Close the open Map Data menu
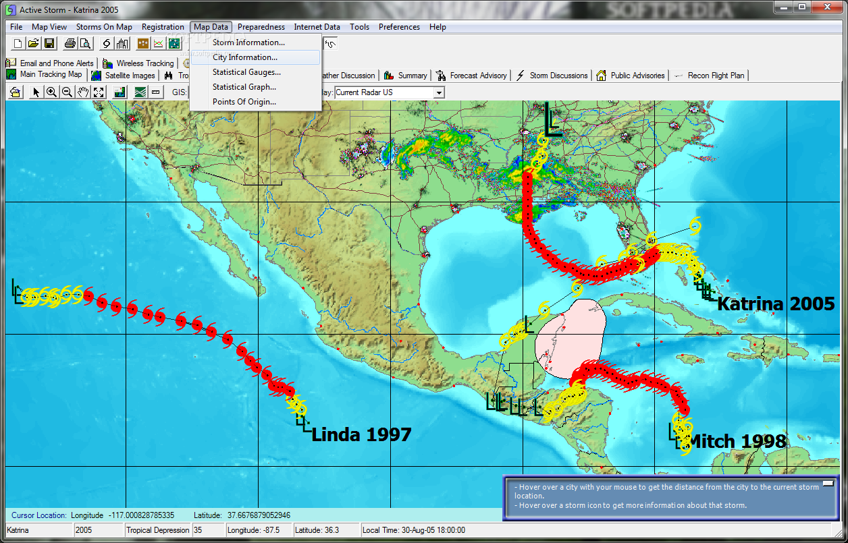This screenshot has height=543, width=848. (211, 27)
